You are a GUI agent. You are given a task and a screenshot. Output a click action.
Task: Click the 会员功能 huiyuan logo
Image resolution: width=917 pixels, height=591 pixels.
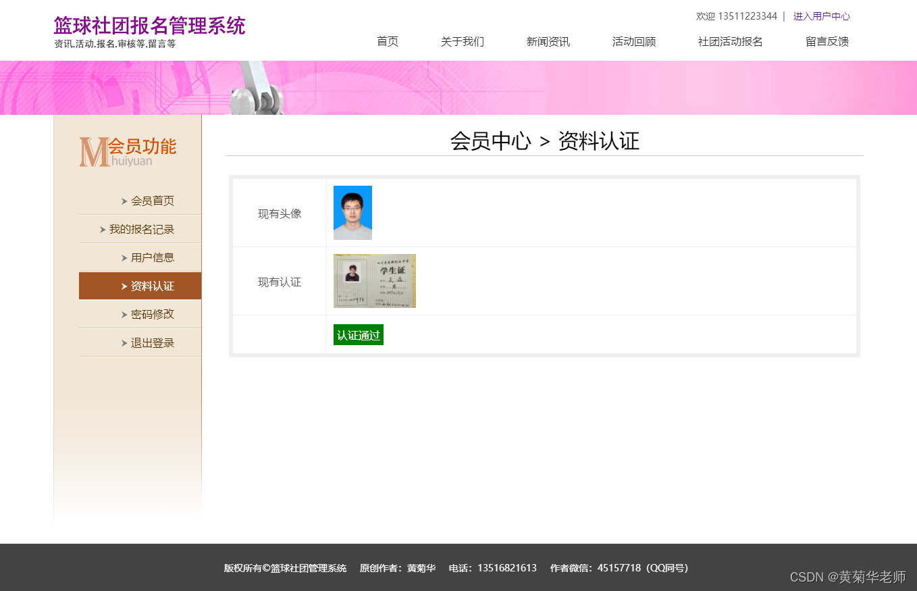[128, 152]
